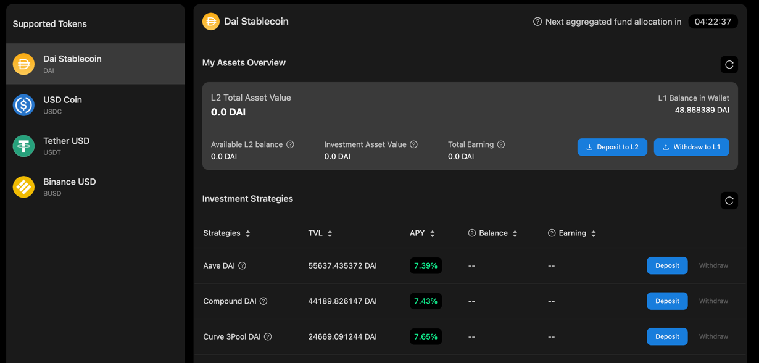This screenshot has width=759, height=363.
Task: Click the info icon next to Compound DAI
Action: pyautogui.click(x=263, y=301)
